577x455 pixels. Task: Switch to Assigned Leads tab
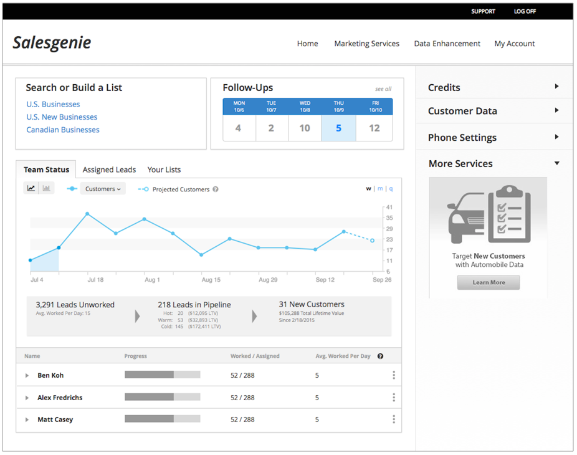click(109, 170)
